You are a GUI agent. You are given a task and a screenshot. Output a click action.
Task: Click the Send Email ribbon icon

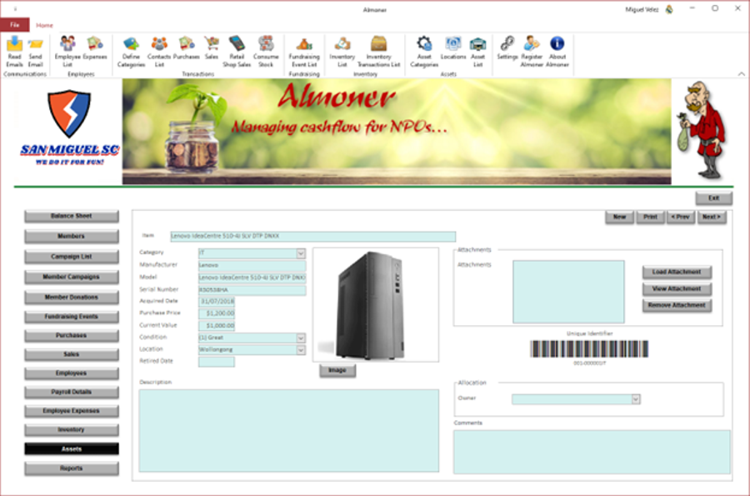35,52
